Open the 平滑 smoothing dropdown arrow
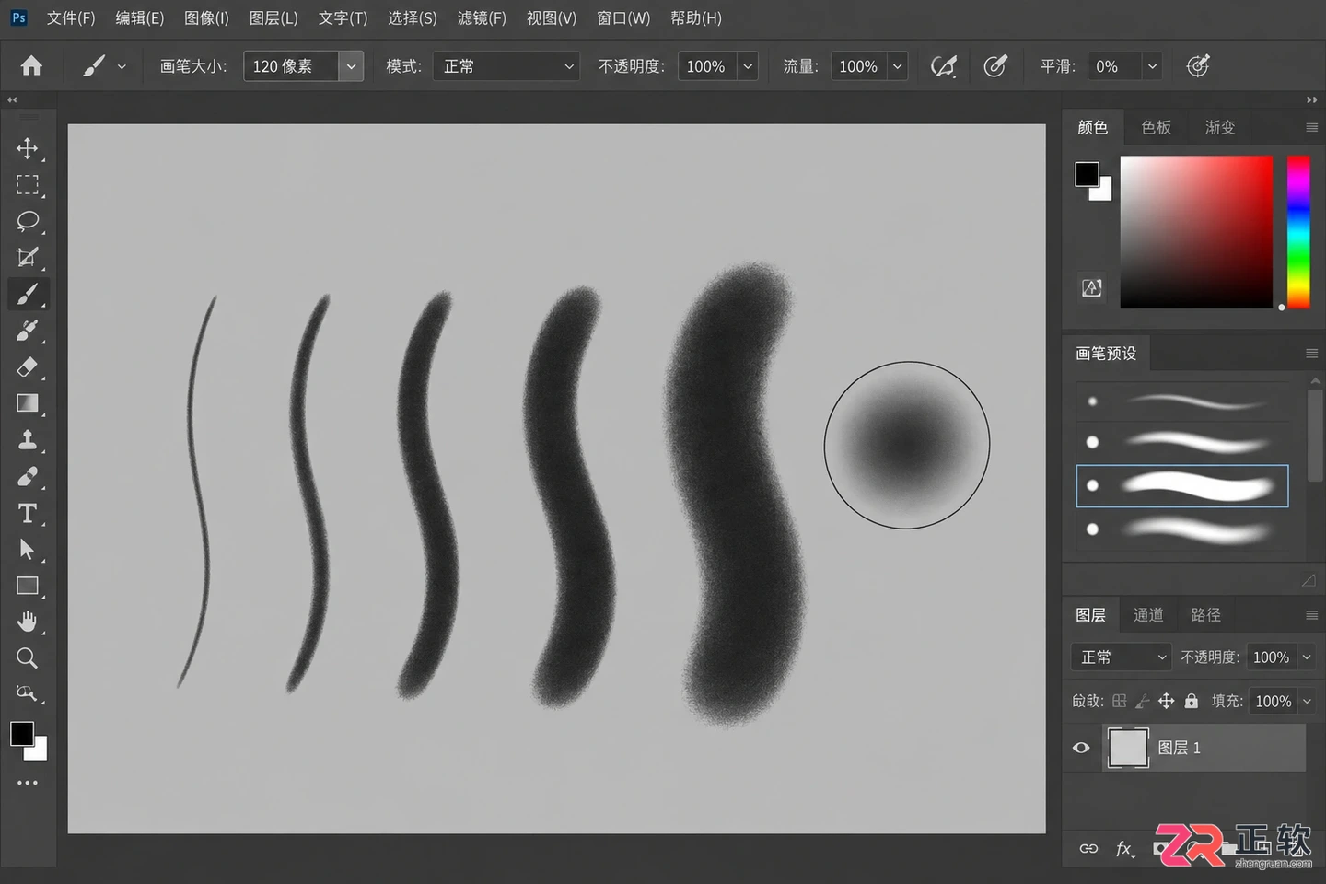Image resolution: width=1326 pixels, height=884 pixels. [1151, 66]
